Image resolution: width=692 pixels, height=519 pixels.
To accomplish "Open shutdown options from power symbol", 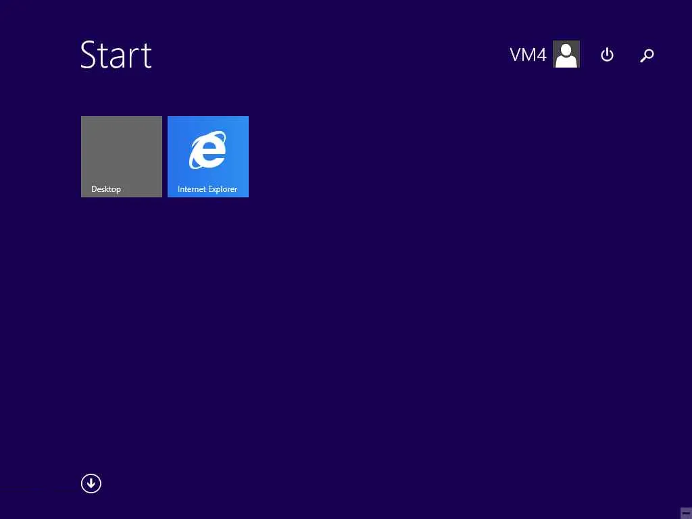I will [607, 55].
